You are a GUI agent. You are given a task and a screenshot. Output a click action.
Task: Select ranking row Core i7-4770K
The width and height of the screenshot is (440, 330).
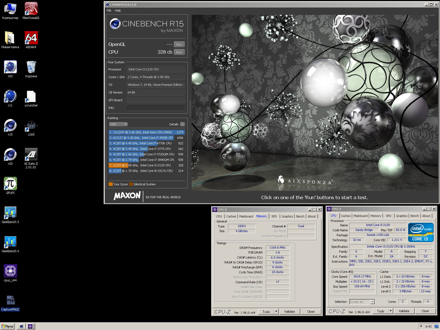(x=147, y=143)
